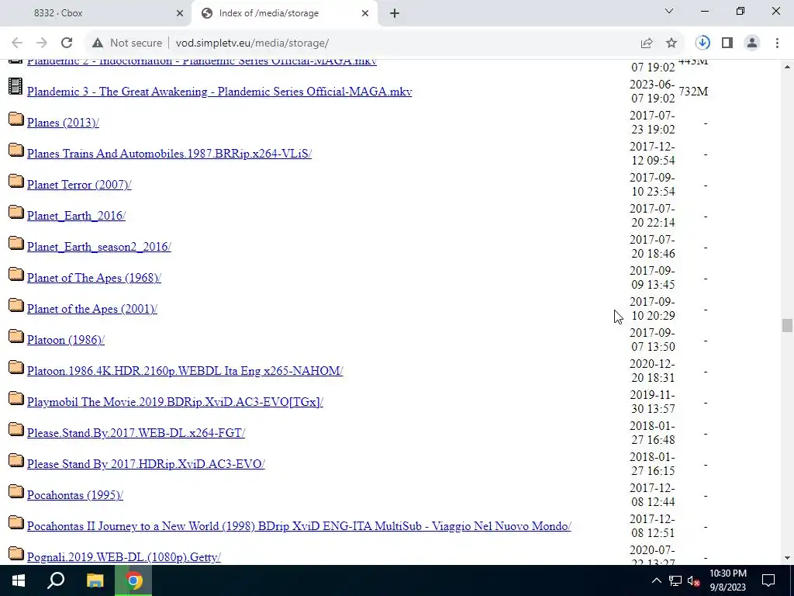Click folder icon beside Planet_Earth_2016
Viewport: 794px width, 596px height.
pos(16,212)
